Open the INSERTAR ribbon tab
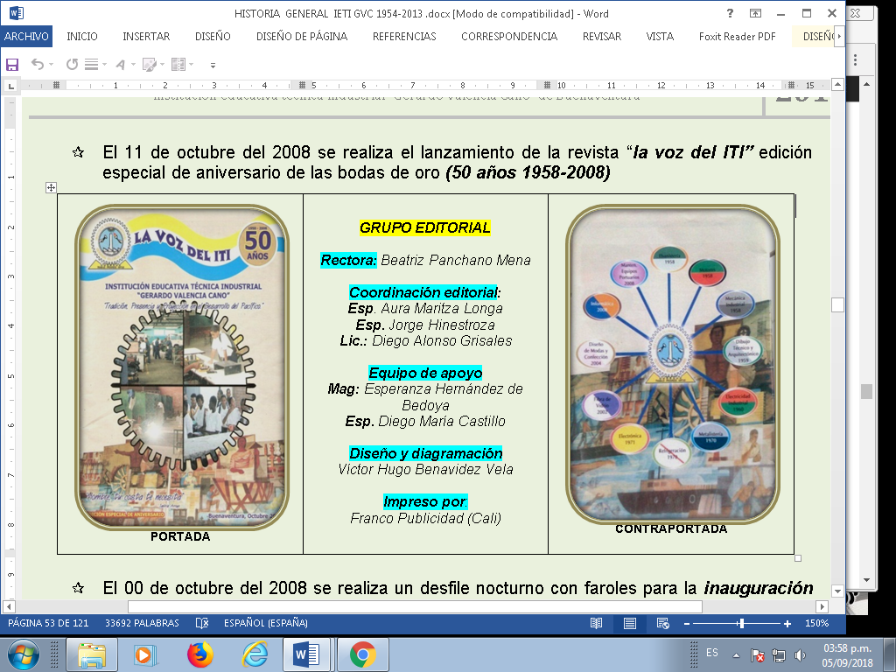 point(146,37)
